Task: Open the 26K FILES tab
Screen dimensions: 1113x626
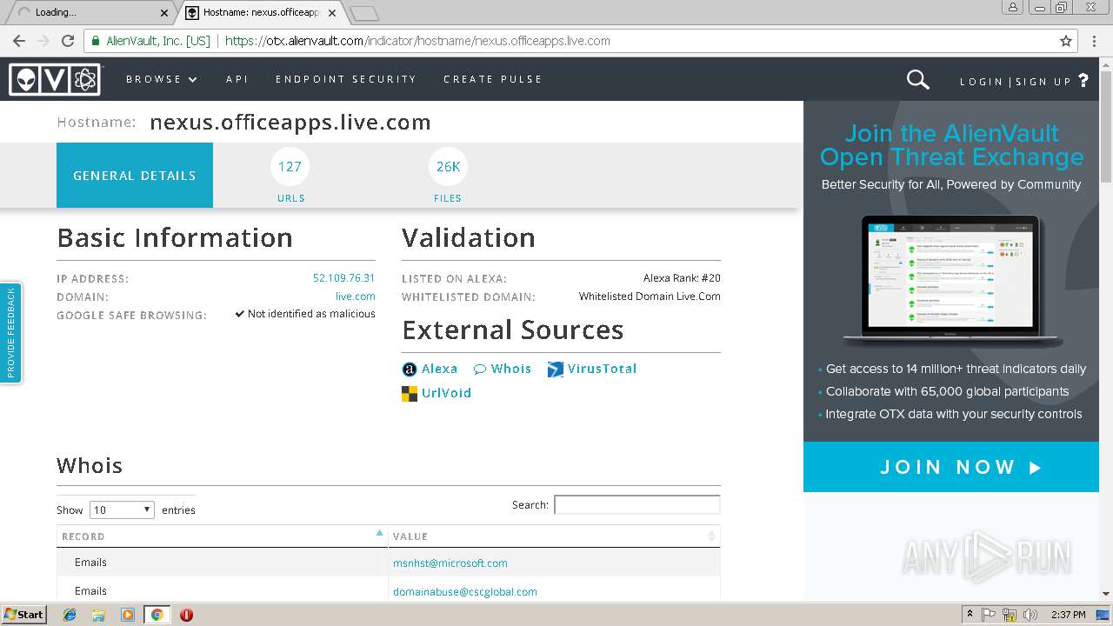Action: (x=448, y=176)
